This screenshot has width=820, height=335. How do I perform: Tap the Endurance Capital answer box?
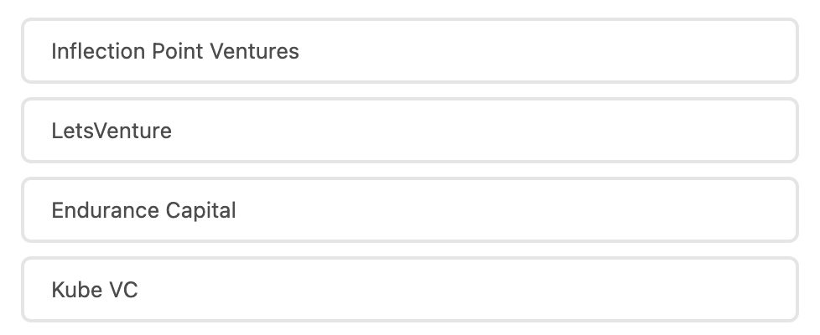[409, 210]
